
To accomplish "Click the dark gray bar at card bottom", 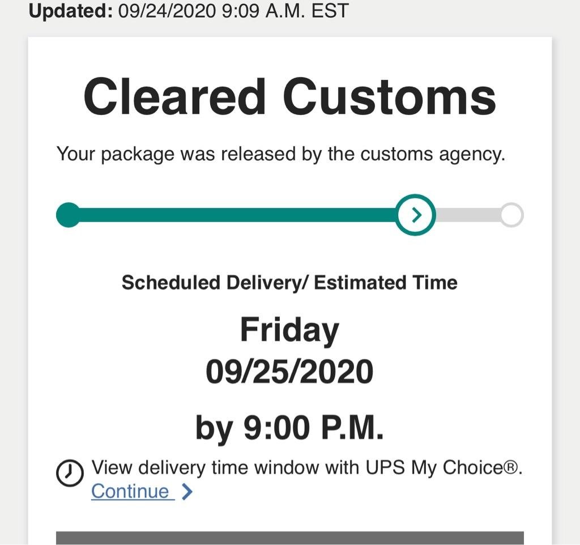I will click(289, 538).
